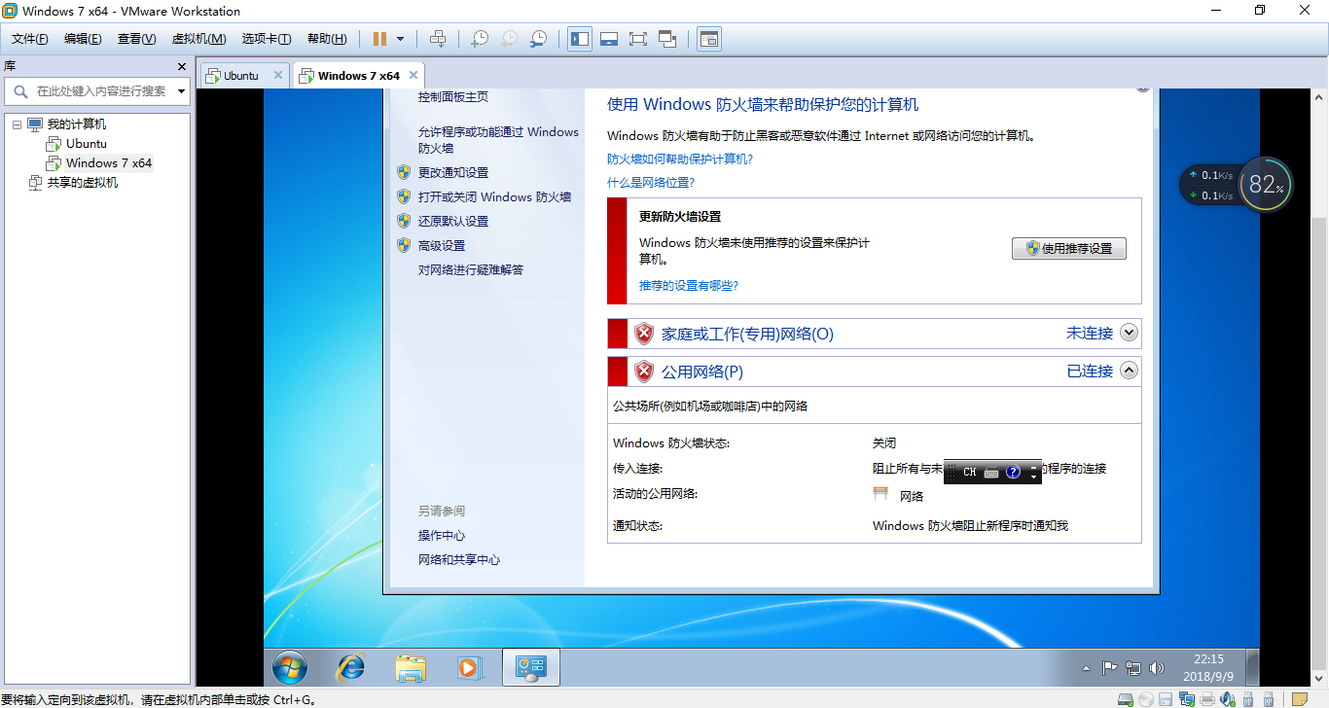Viewport: 1329px width, 708px height.
Task: Switch to the Ubuntu tab
Action: tap(241, 75)
